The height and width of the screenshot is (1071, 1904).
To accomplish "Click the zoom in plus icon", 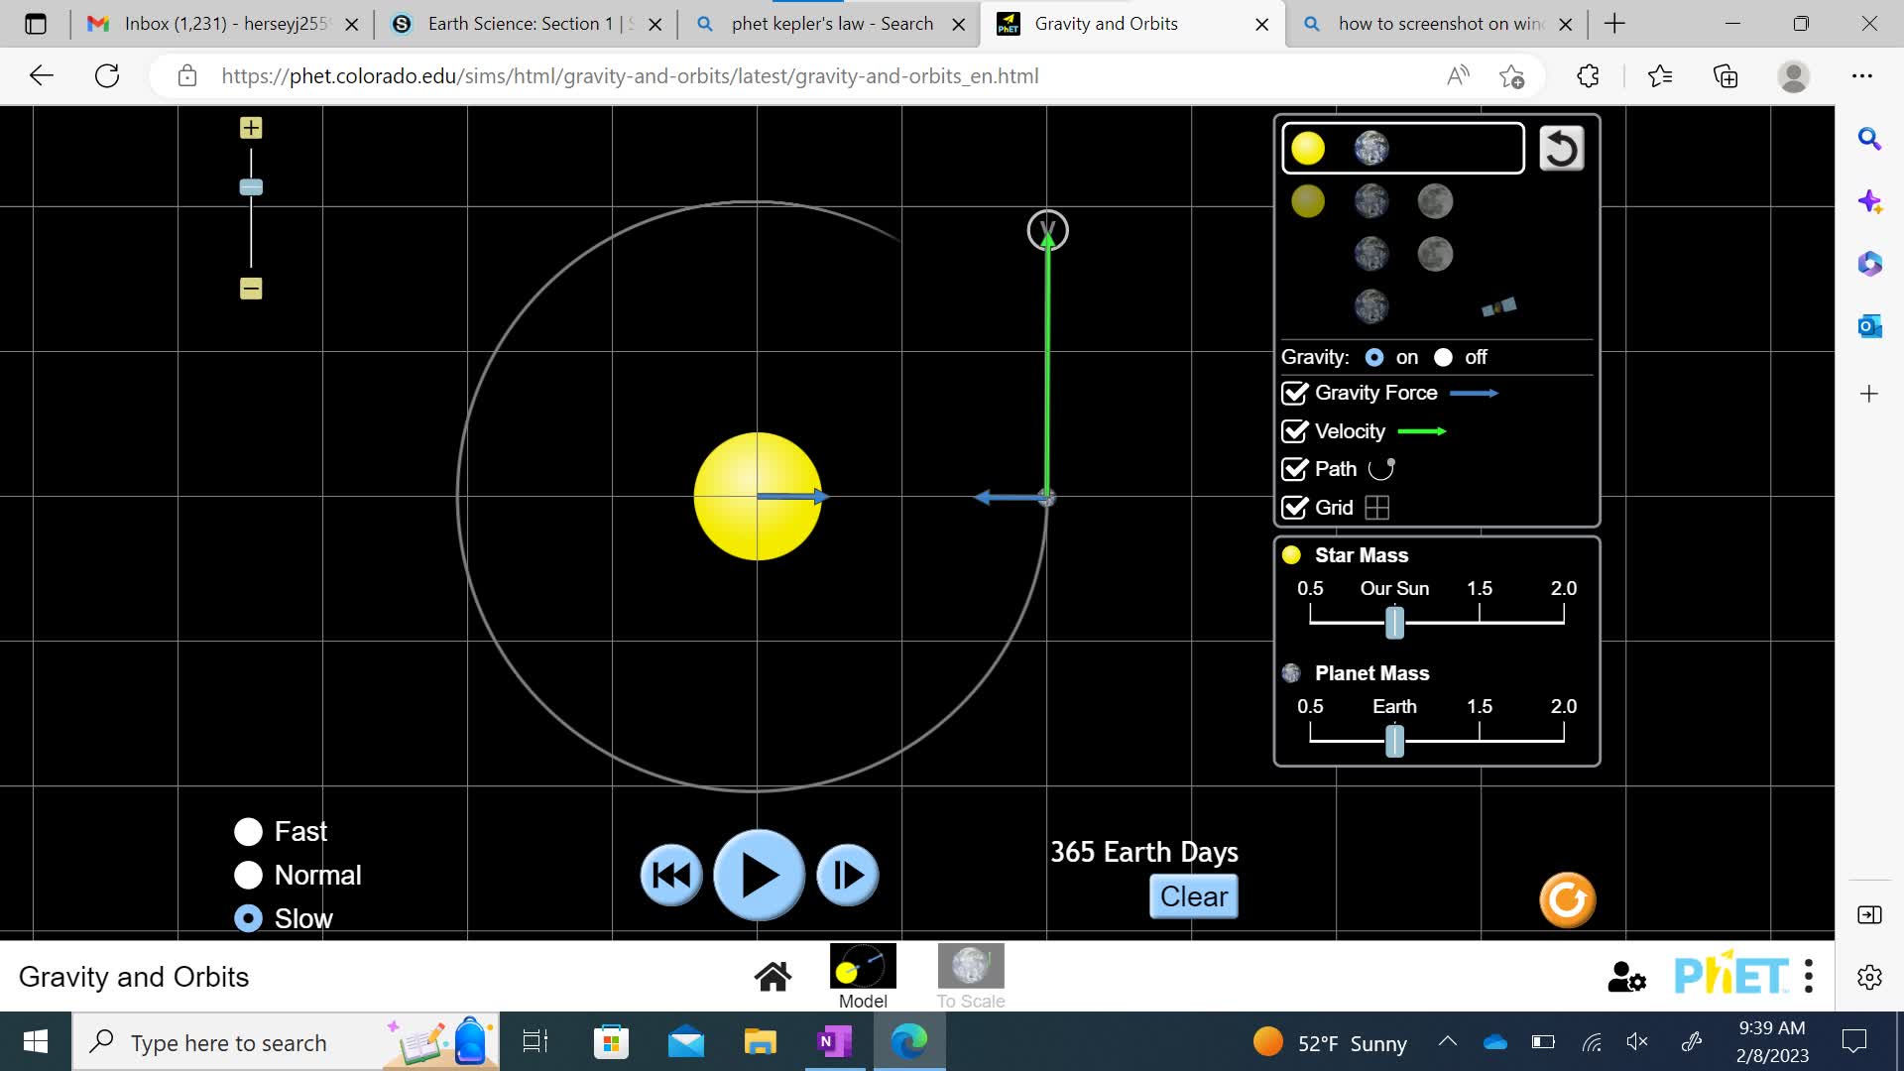I will coord(251,128).
